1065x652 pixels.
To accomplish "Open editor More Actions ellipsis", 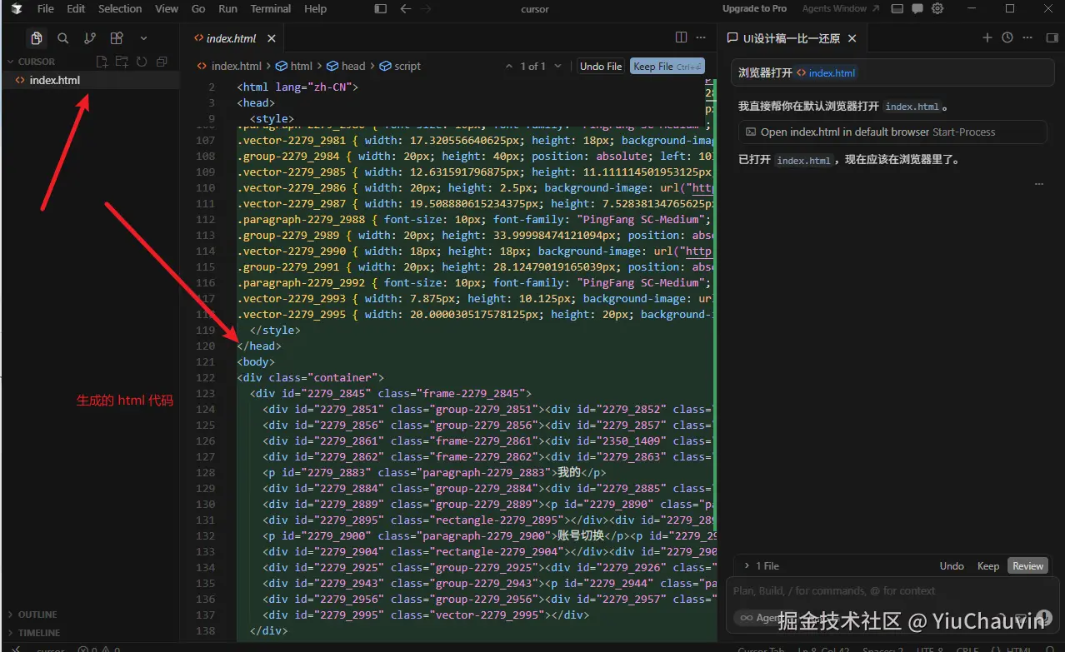I will (702, 37).
